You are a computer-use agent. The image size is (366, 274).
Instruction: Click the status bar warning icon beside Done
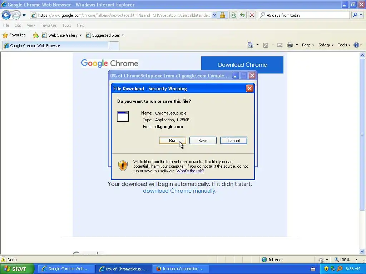pos(4,260)
